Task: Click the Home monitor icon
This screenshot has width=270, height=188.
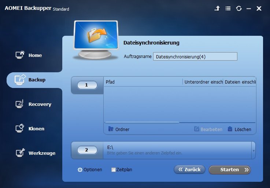Action: 20,55
